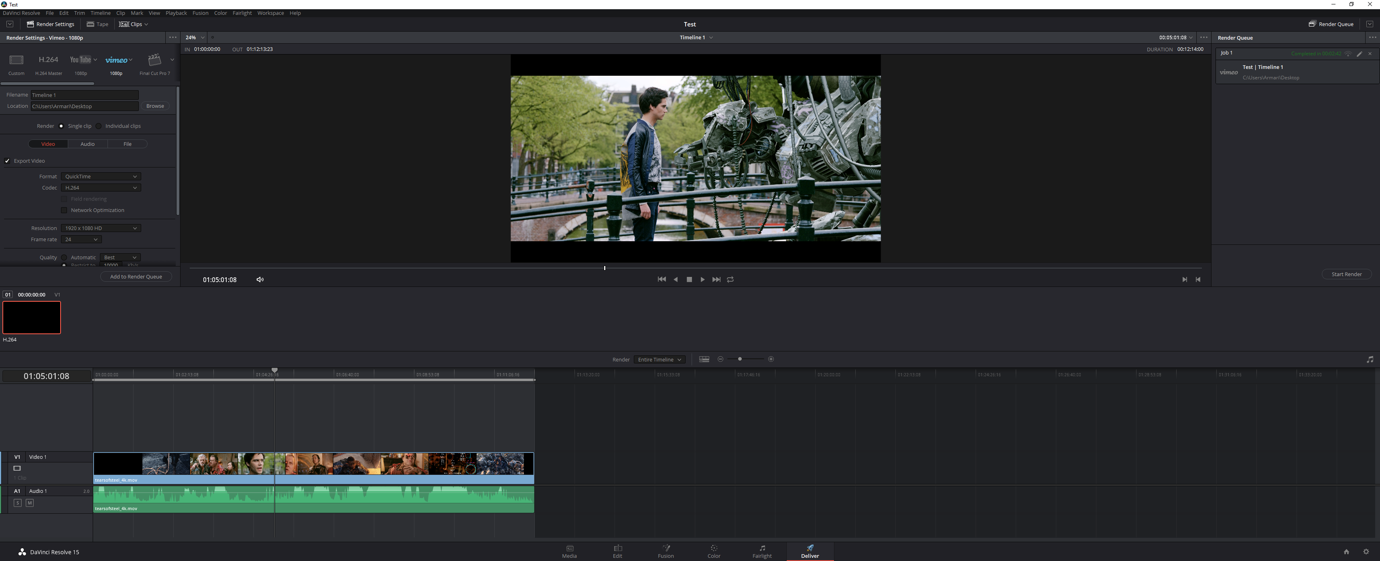Expand the Resolution 1920 x 1080 HD dropdown
This screenshot has width=1380, height=561.
101,228
